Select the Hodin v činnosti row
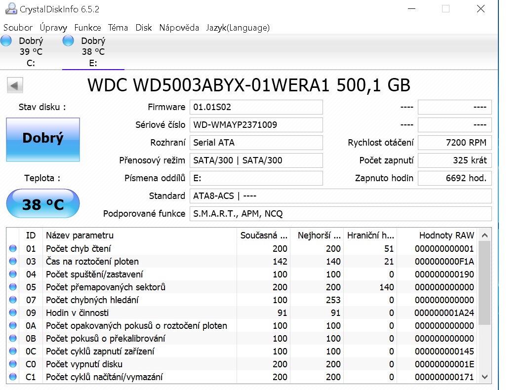This screenshot has height=390, width=526. coord(242,312)
